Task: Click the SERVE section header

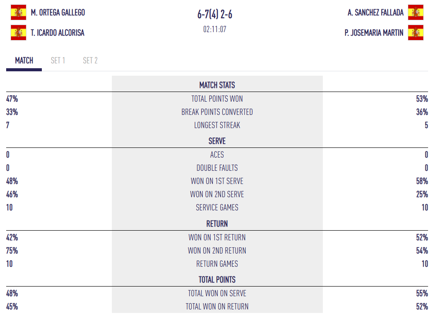Action: tap(217, 141)
